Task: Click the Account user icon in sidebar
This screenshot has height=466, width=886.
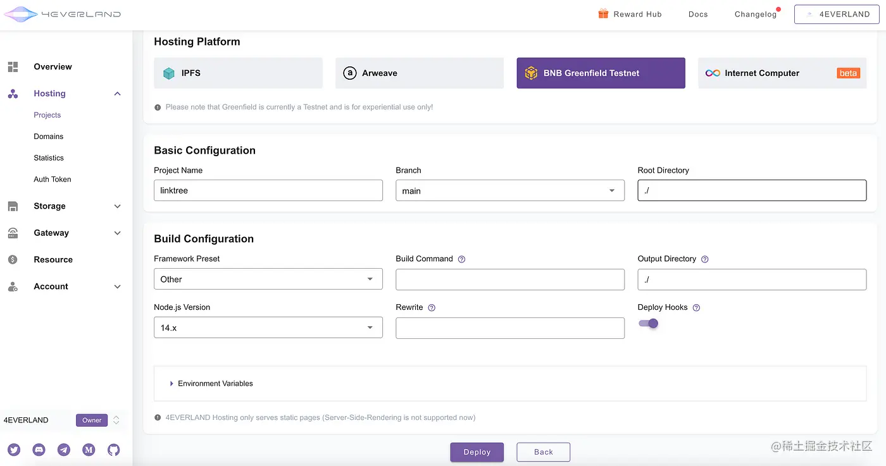Action: [13, 286]
